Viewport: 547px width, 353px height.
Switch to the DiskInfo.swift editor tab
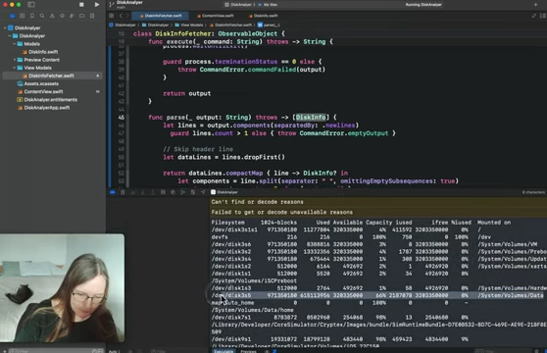263,16
